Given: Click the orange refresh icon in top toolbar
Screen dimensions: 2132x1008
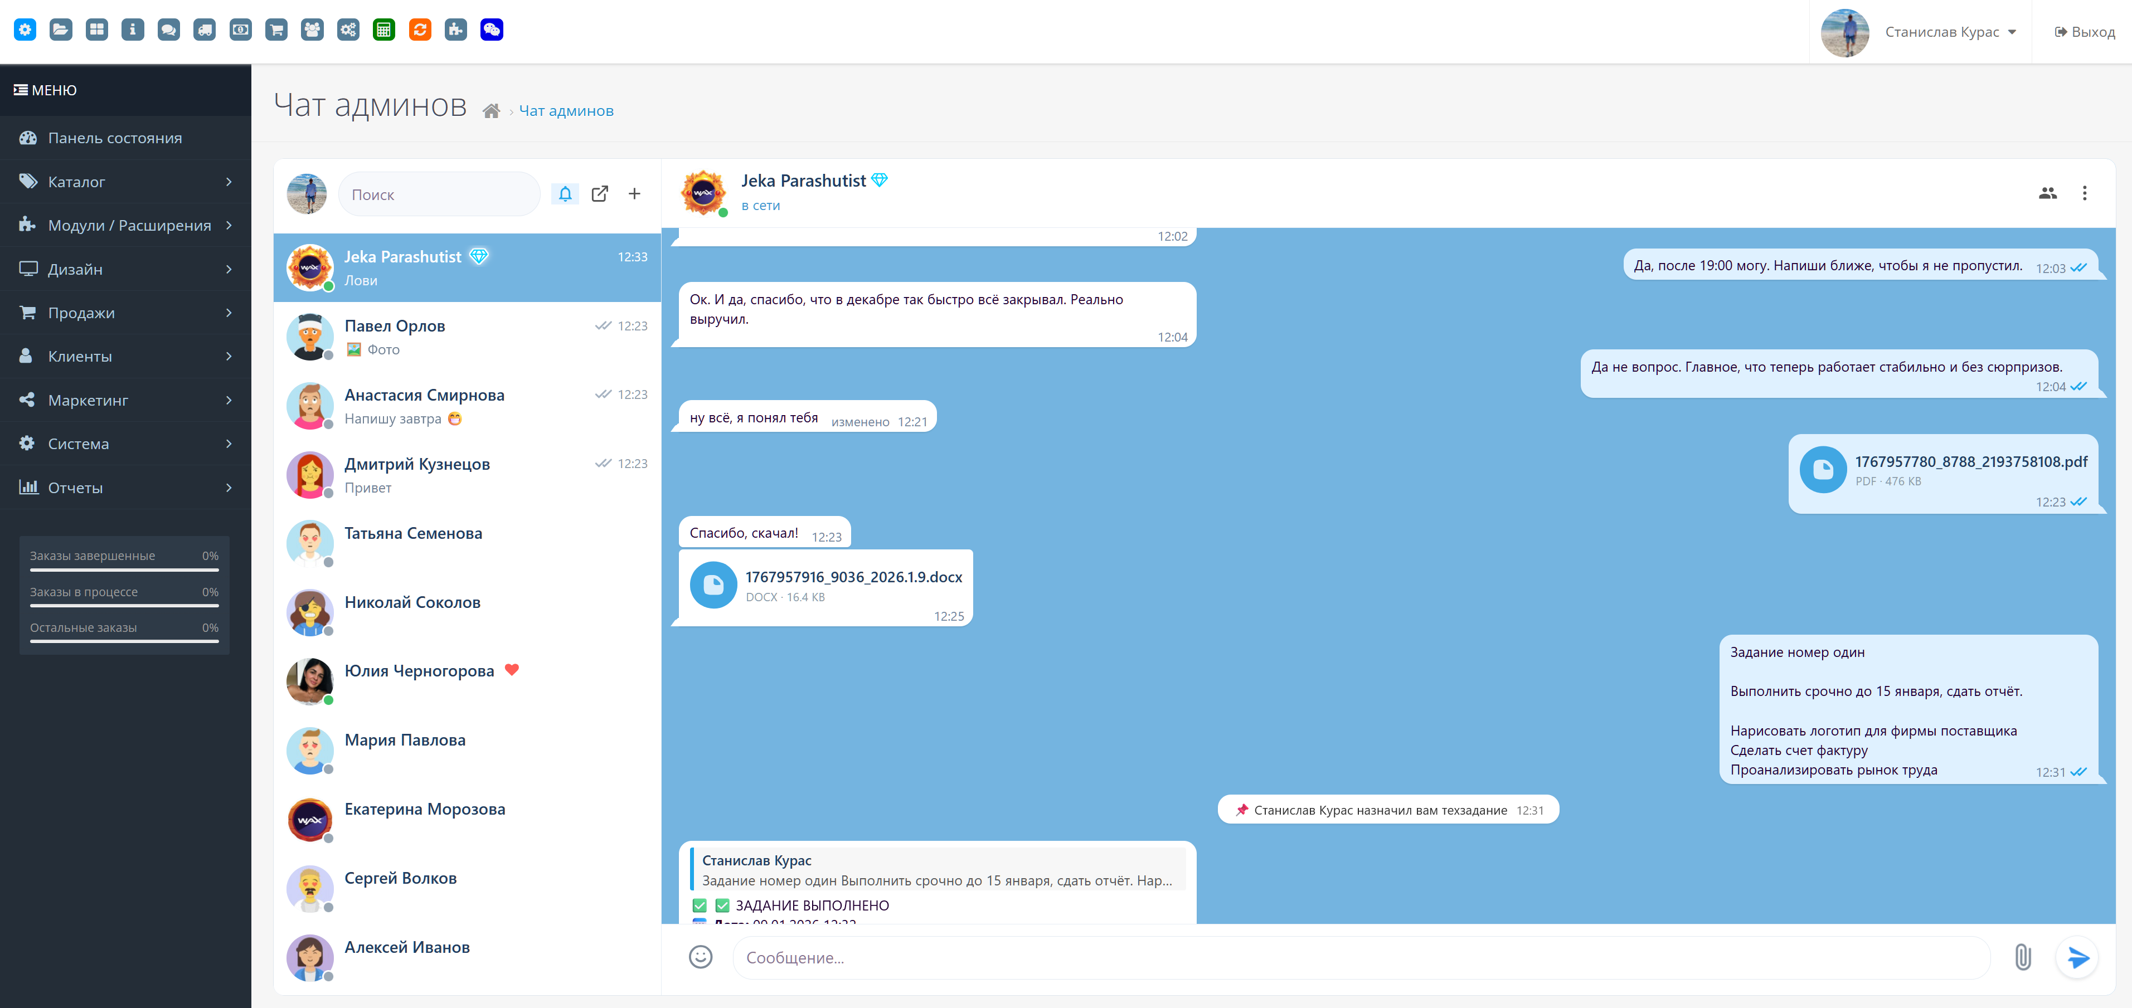Looking at the screenshot, I should pos(420,30).
